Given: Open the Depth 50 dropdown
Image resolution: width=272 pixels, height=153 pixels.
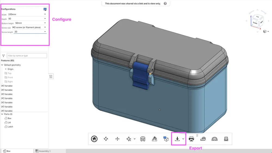Looking at the screenshot, I should (27, 19).
